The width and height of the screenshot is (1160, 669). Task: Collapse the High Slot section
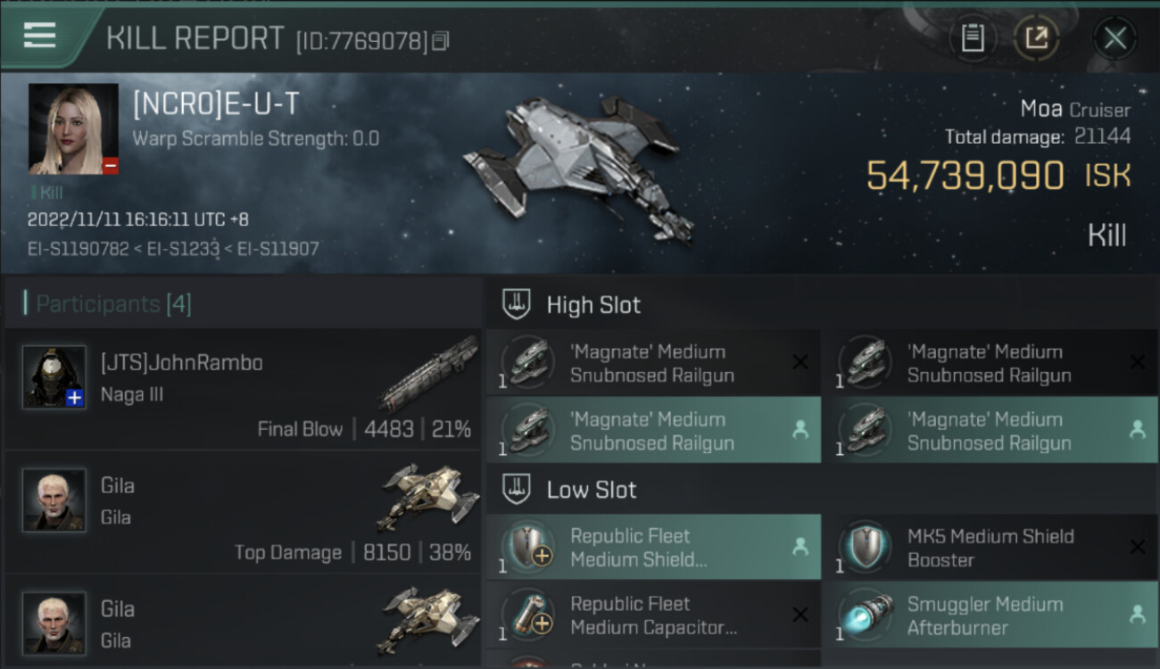coord(593,305)
